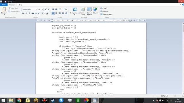Open font color dropdown arrow

[49, 13]
